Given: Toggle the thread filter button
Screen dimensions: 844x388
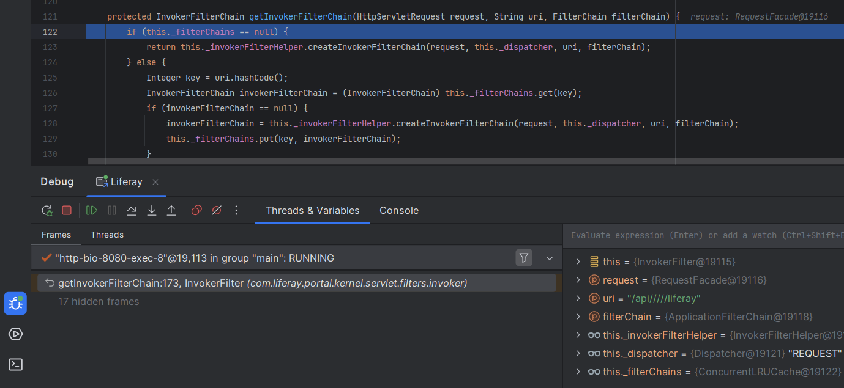Looking at the screenshot, I should coord(524,258).
